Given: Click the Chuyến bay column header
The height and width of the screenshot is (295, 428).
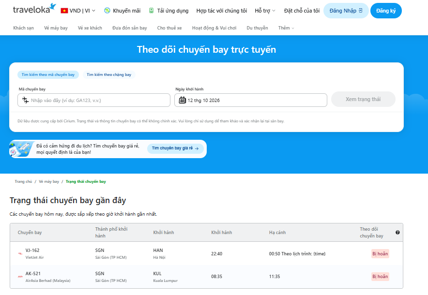Looking at the screenshot, I should point(30,232).
